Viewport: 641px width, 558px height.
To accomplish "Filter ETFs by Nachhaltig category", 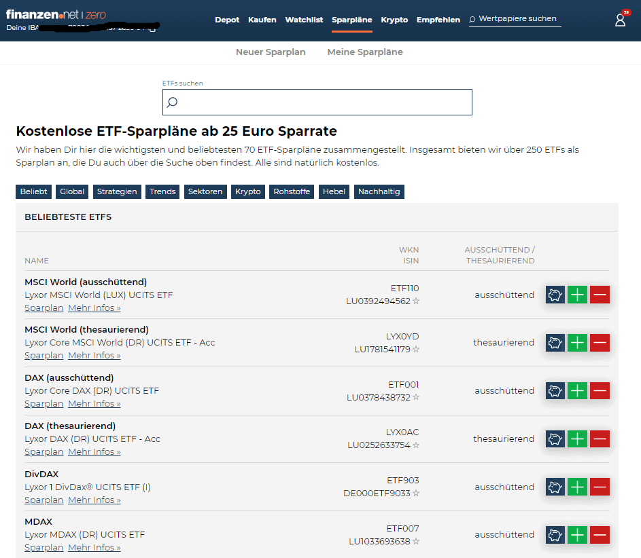I will pos(379,191).
